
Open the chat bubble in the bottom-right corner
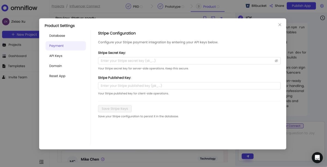pyautogui.click(x=317, y=157)
